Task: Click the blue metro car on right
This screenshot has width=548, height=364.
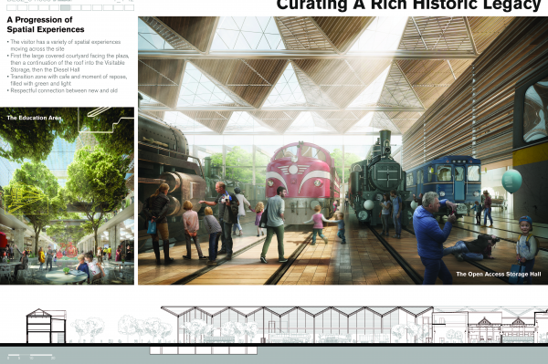Action: click(443, 181)
